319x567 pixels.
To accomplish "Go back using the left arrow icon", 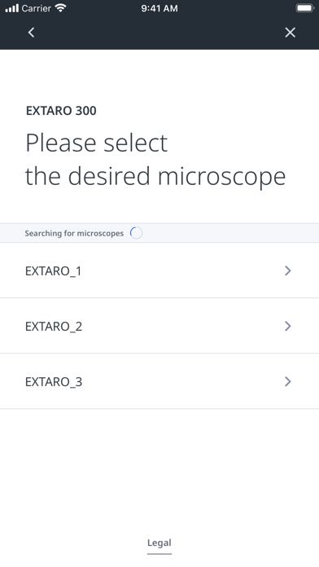I will pyautogui.click(x=32, y=33).
